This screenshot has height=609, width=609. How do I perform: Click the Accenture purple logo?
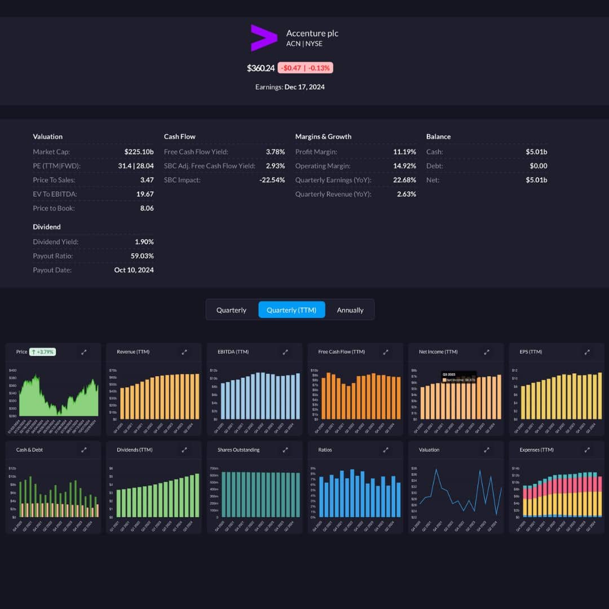point(264,38)
